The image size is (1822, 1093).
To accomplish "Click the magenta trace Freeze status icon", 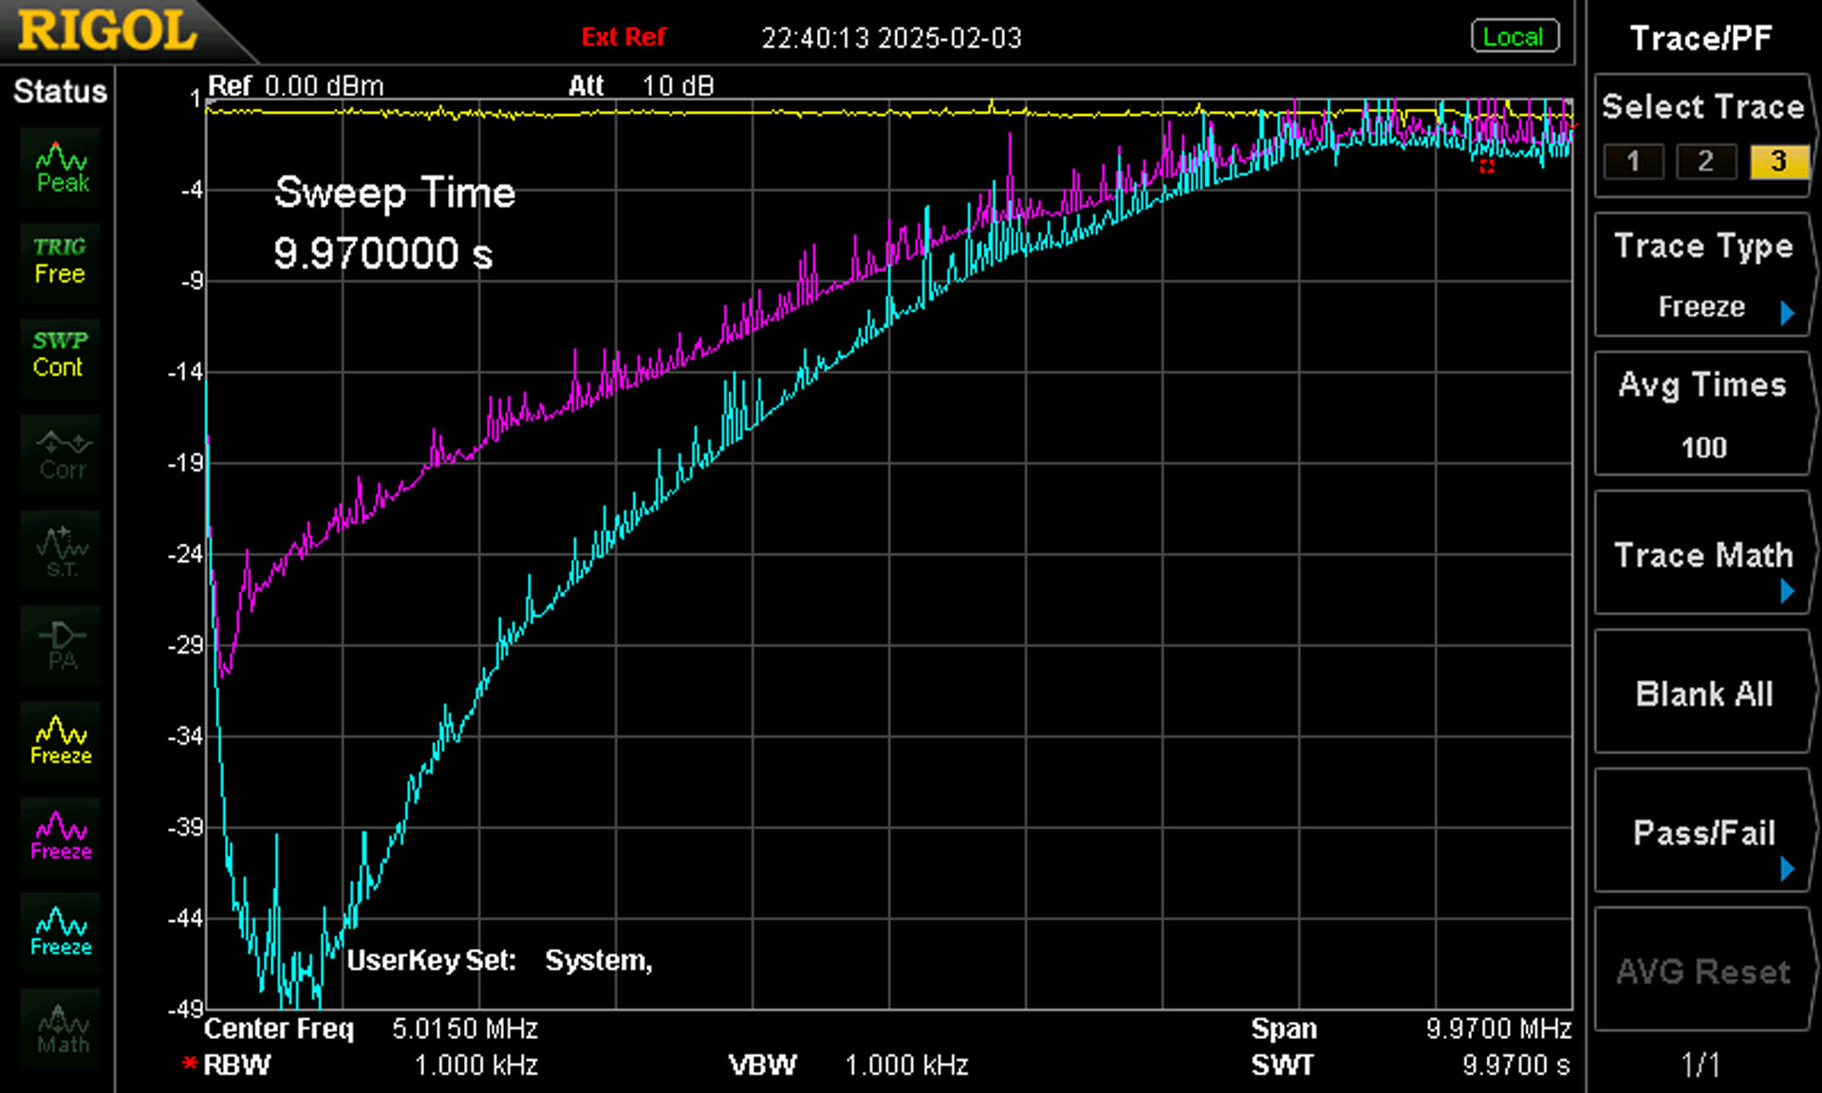I will coord(61,837).
